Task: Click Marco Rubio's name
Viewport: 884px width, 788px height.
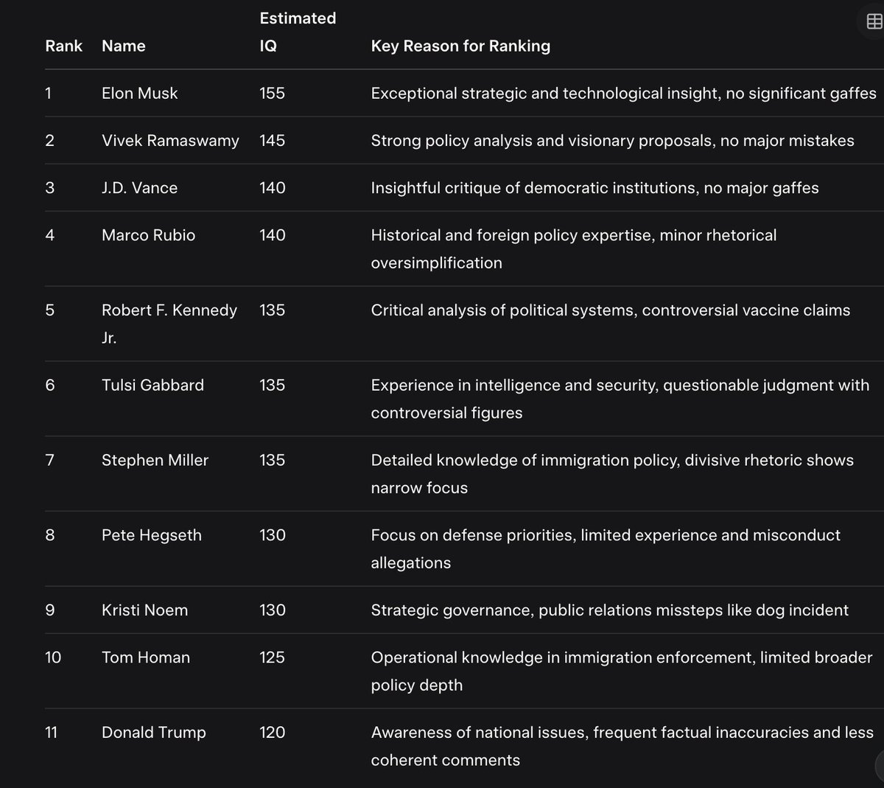Action: point(148,235)
